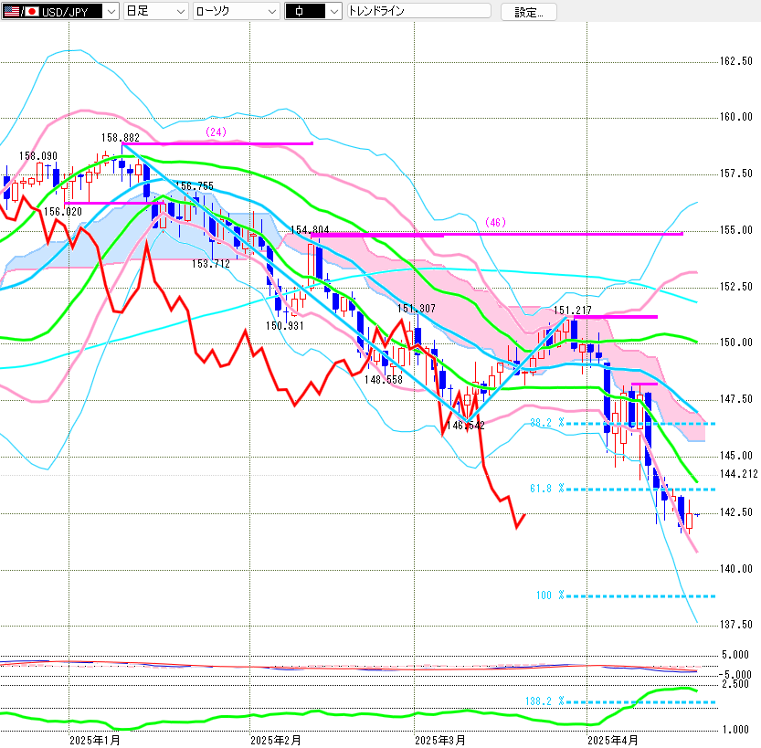Click the 160.00 axis value
Image resolution: width=761 pixels, height=748 pixels.
point(735,117)
